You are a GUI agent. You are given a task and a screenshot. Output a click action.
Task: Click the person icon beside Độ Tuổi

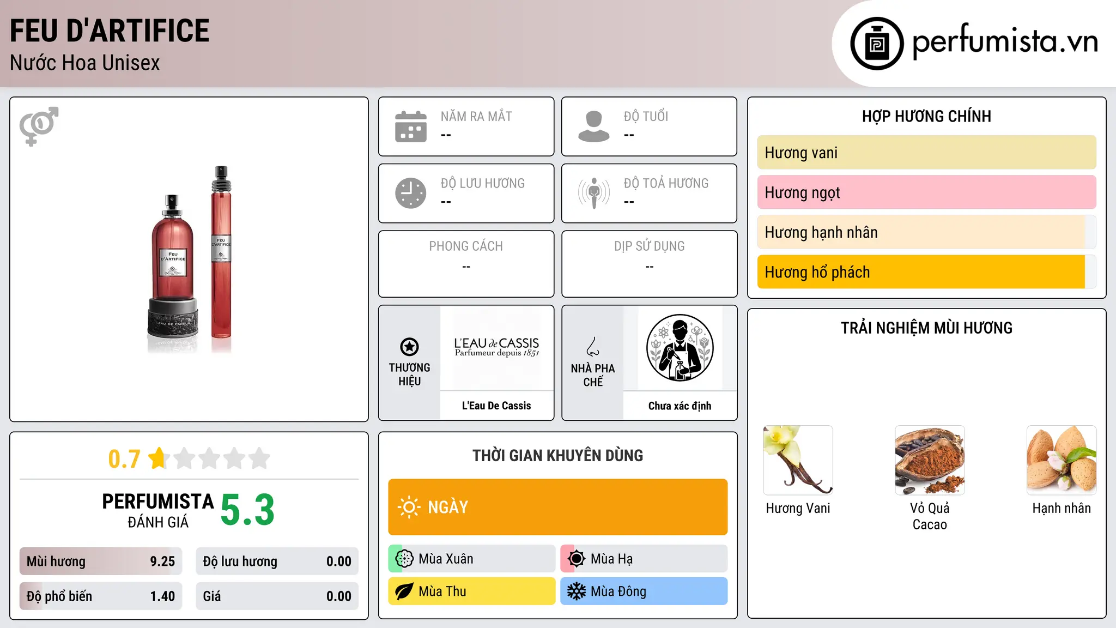point(594,126)
